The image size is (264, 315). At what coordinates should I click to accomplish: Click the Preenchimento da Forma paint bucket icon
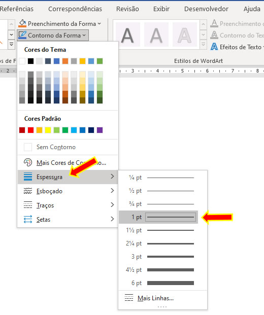point(22,23)
